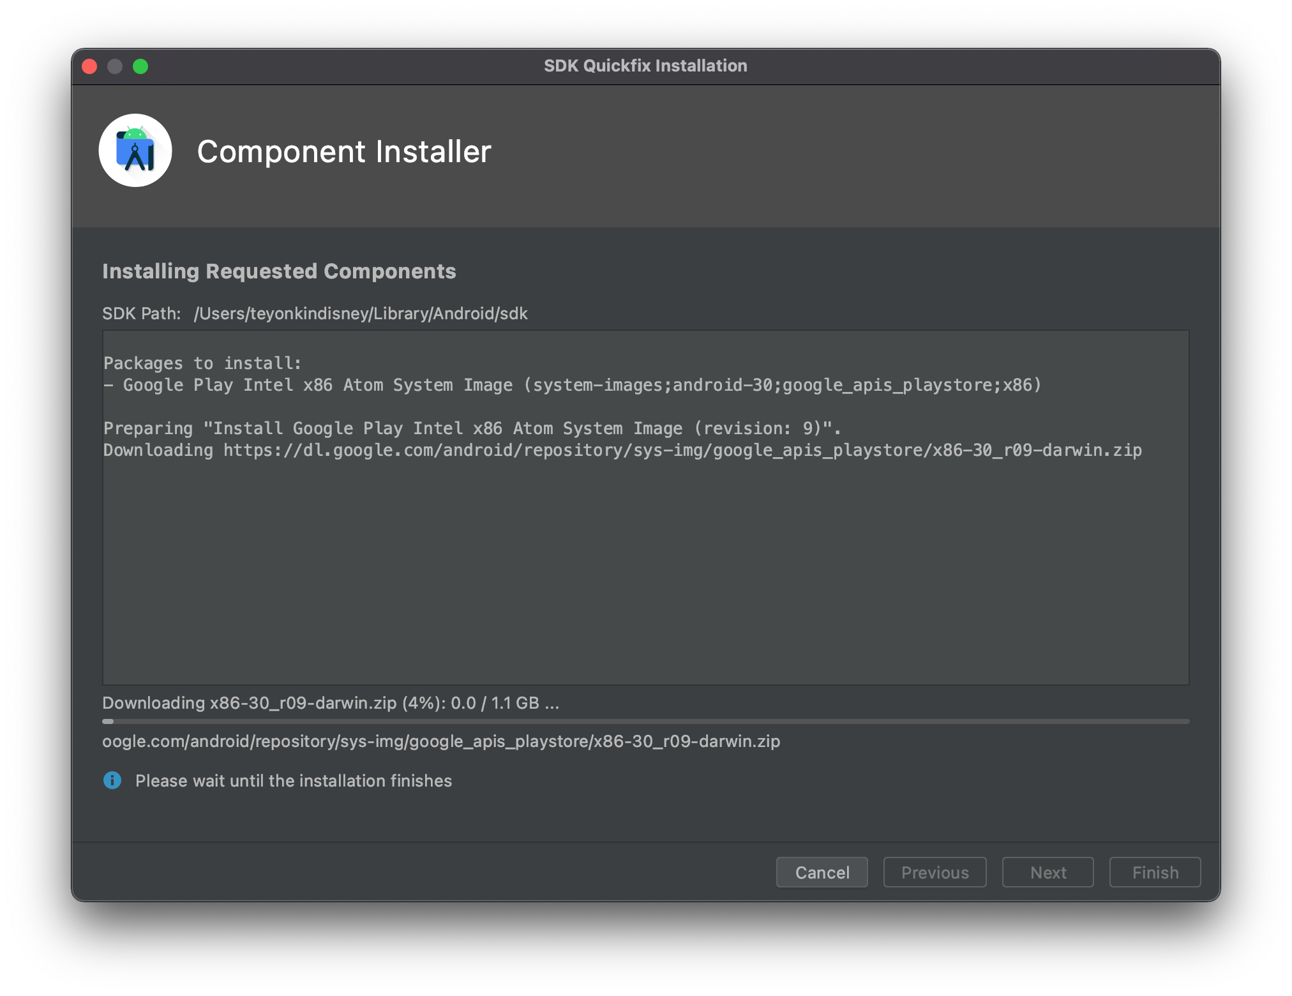Click the 'SDK Path:' label
Image resolution: width=1292 pixels, height=996 pixels.
(142, 313)
